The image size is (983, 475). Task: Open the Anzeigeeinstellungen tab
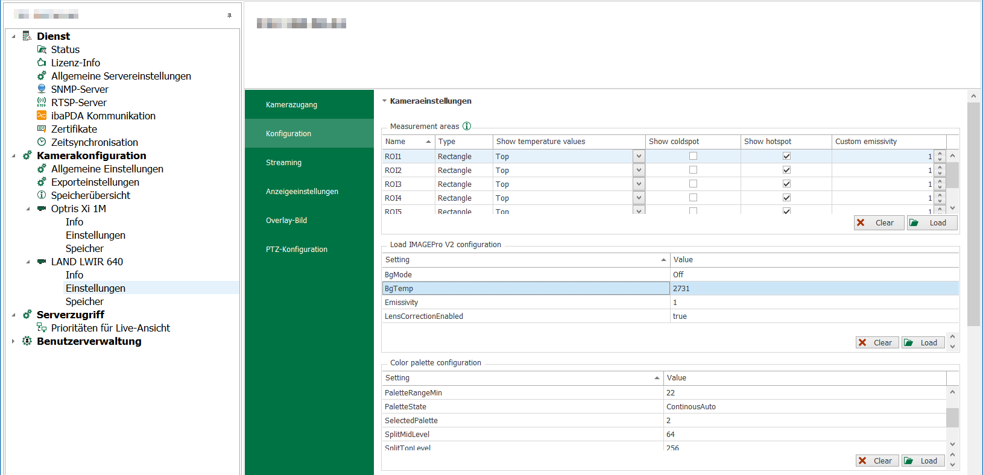click(x=309, y=191)
